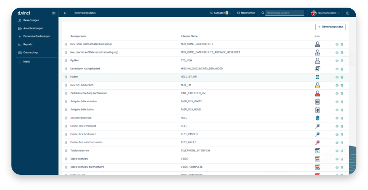The image size is (368, 190).
Task: Open the Aufgaben dropdown
Action: pos(220,13)
